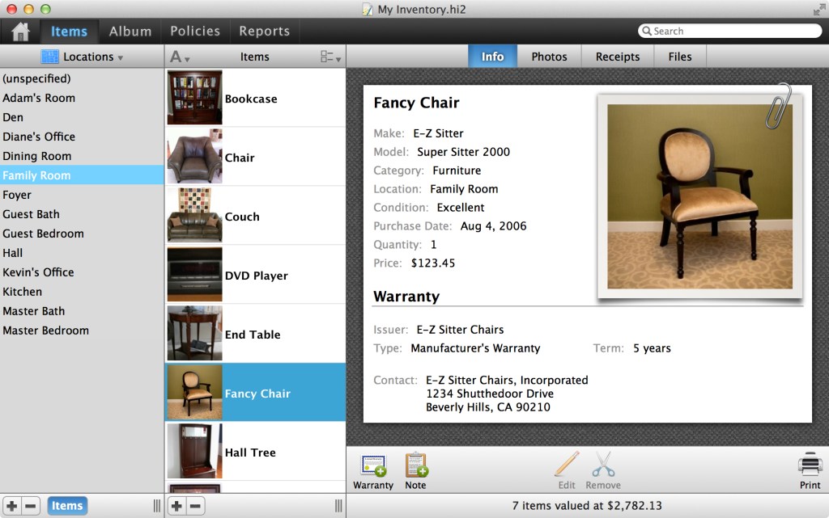
Task: Select Kevin's Office location
Action: (x=82, y=272)
